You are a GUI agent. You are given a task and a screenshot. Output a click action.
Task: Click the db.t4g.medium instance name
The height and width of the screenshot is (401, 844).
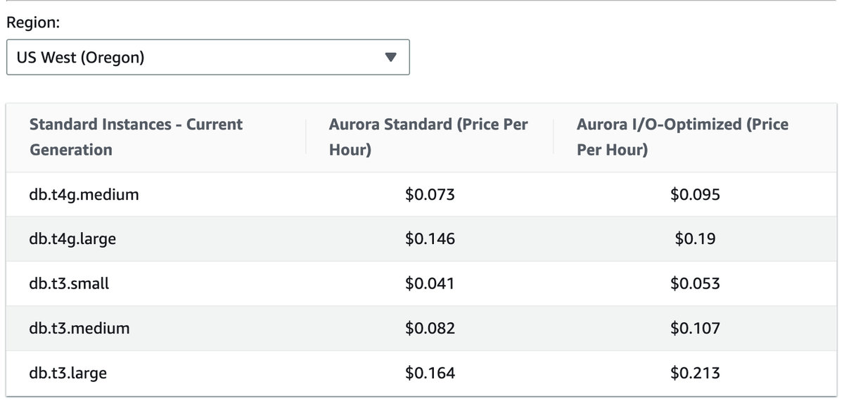point(84,195)
